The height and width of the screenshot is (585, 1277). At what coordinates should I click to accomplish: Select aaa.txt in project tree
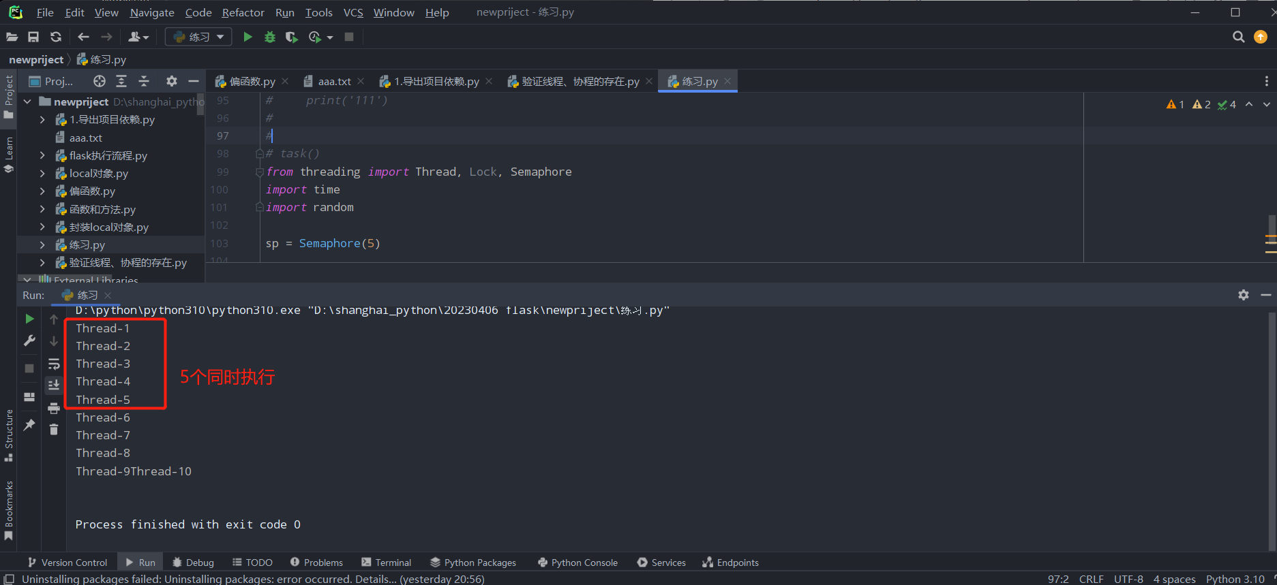(x=85, y=138)
